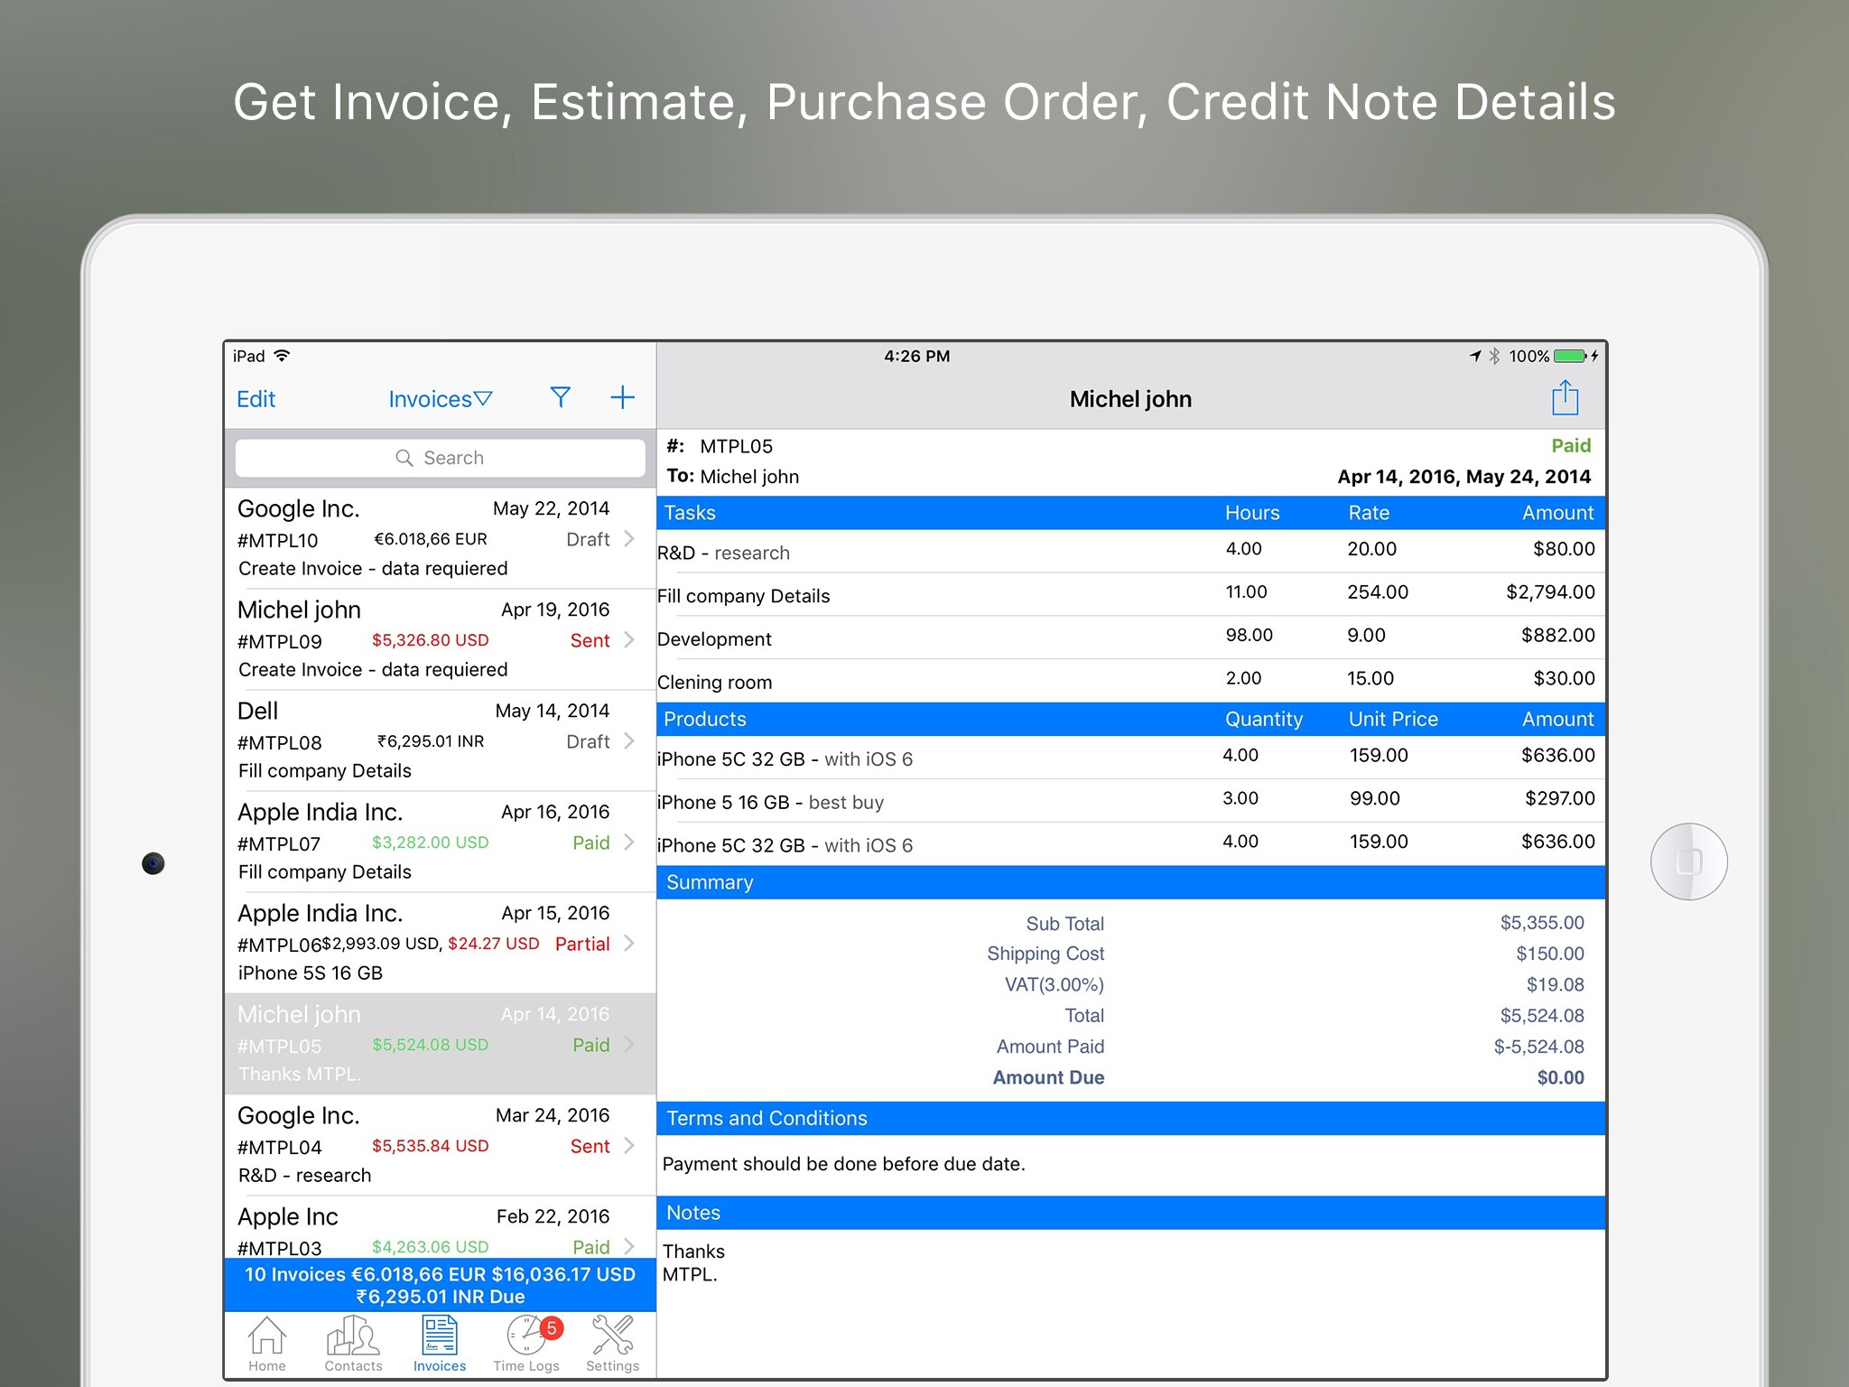This screenshot has height=1387, width=1849.
Task: Tap the 10 Invoices due summary bar
Action: [x=440, y=1285]
